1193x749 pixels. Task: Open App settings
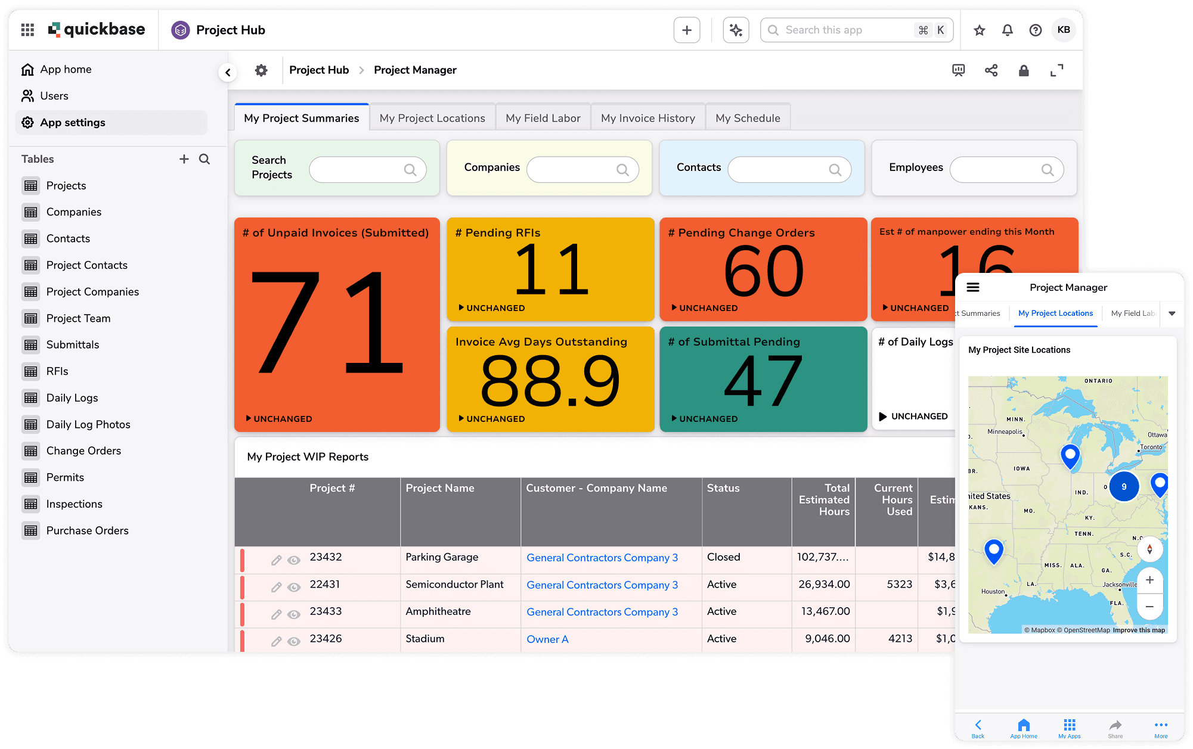coord(111,123)
